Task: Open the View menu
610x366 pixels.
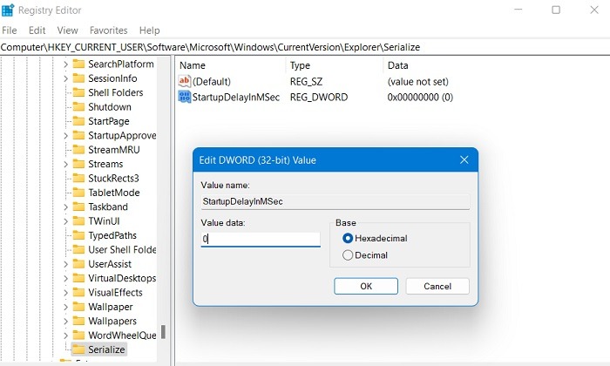Action: (x=67, y=30)
